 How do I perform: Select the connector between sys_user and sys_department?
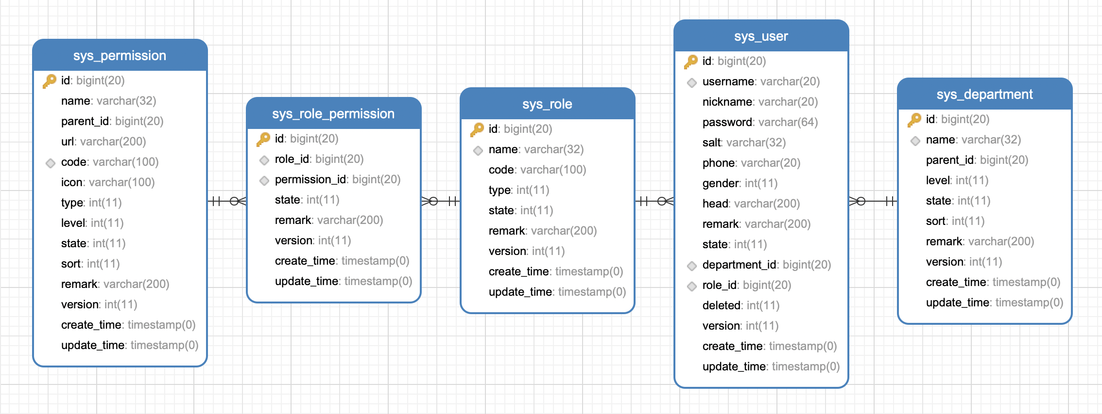(x=873, y=201)
